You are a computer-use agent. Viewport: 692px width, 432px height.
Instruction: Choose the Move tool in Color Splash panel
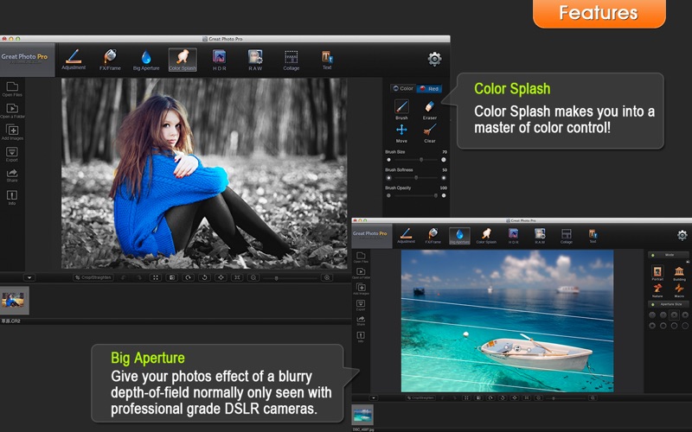[x=401, y=132]
